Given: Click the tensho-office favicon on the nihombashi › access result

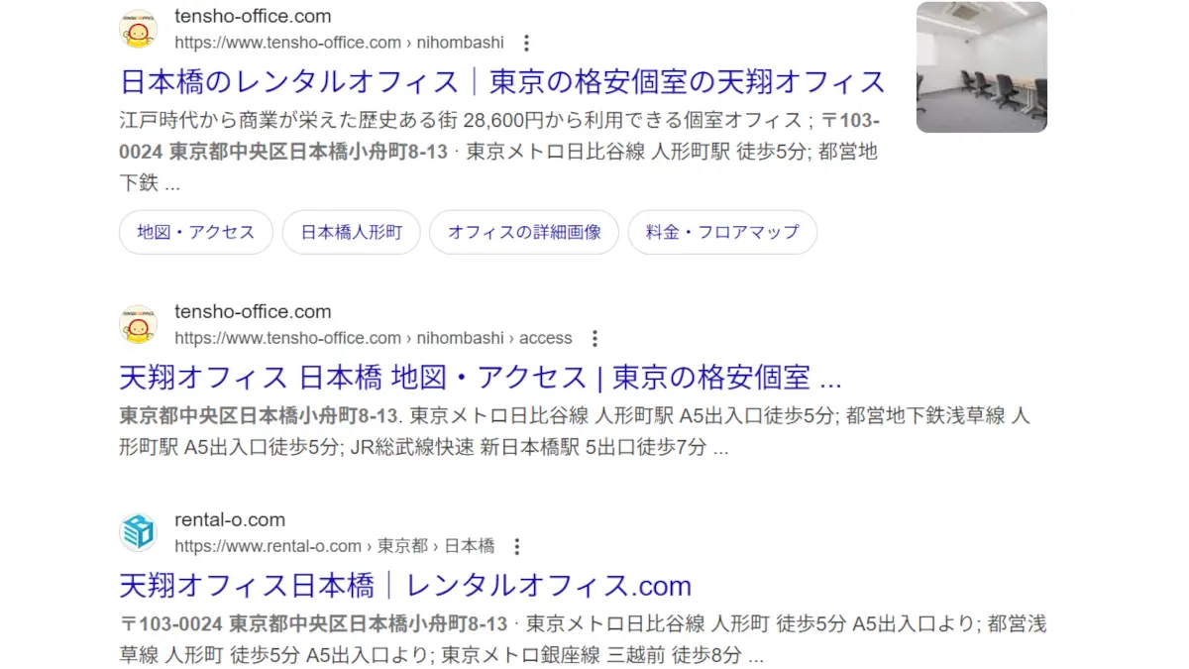Looking at the screenshot, I should coord(139,325).
